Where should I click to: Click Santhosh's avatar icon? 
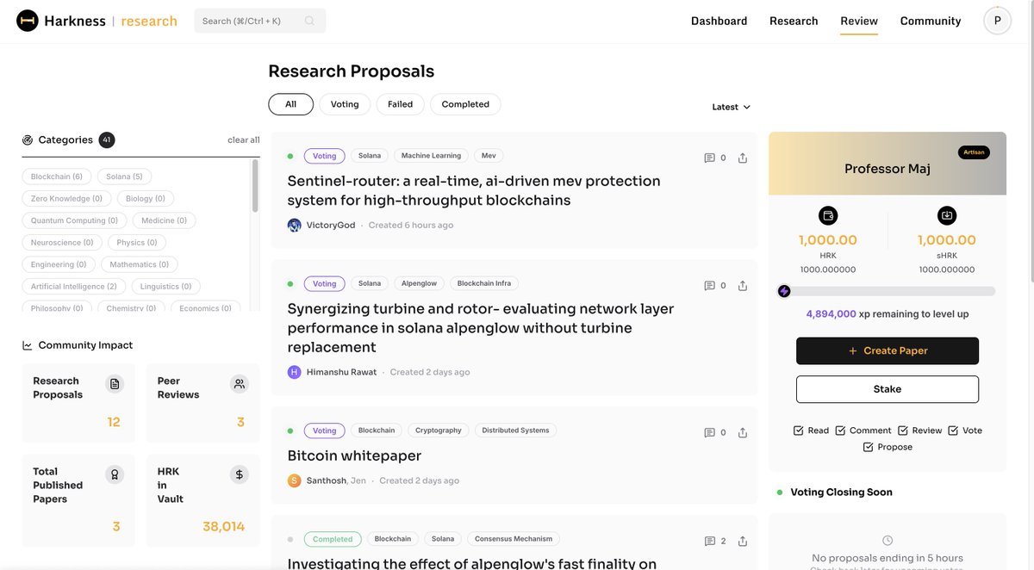[x=295, y=480]
